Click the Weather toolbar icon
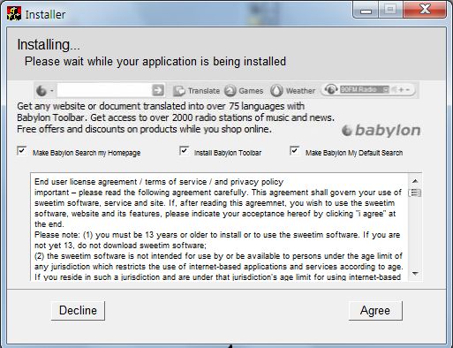 point(276,91)
